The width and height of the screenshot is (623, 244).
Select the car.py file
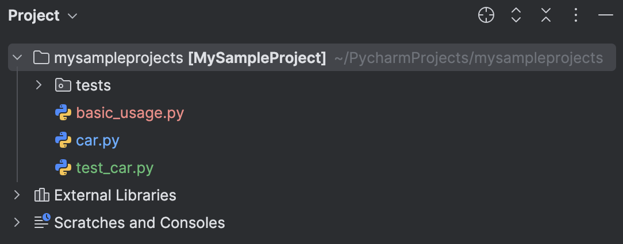[x=98, y=140]
